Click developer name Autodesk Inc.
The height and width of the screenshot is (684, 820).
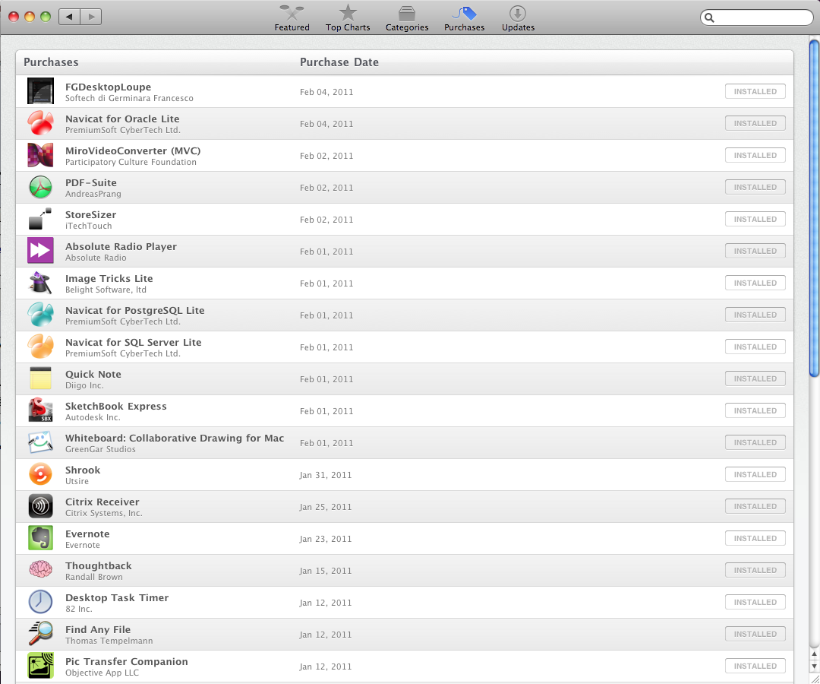pos(93,417)
